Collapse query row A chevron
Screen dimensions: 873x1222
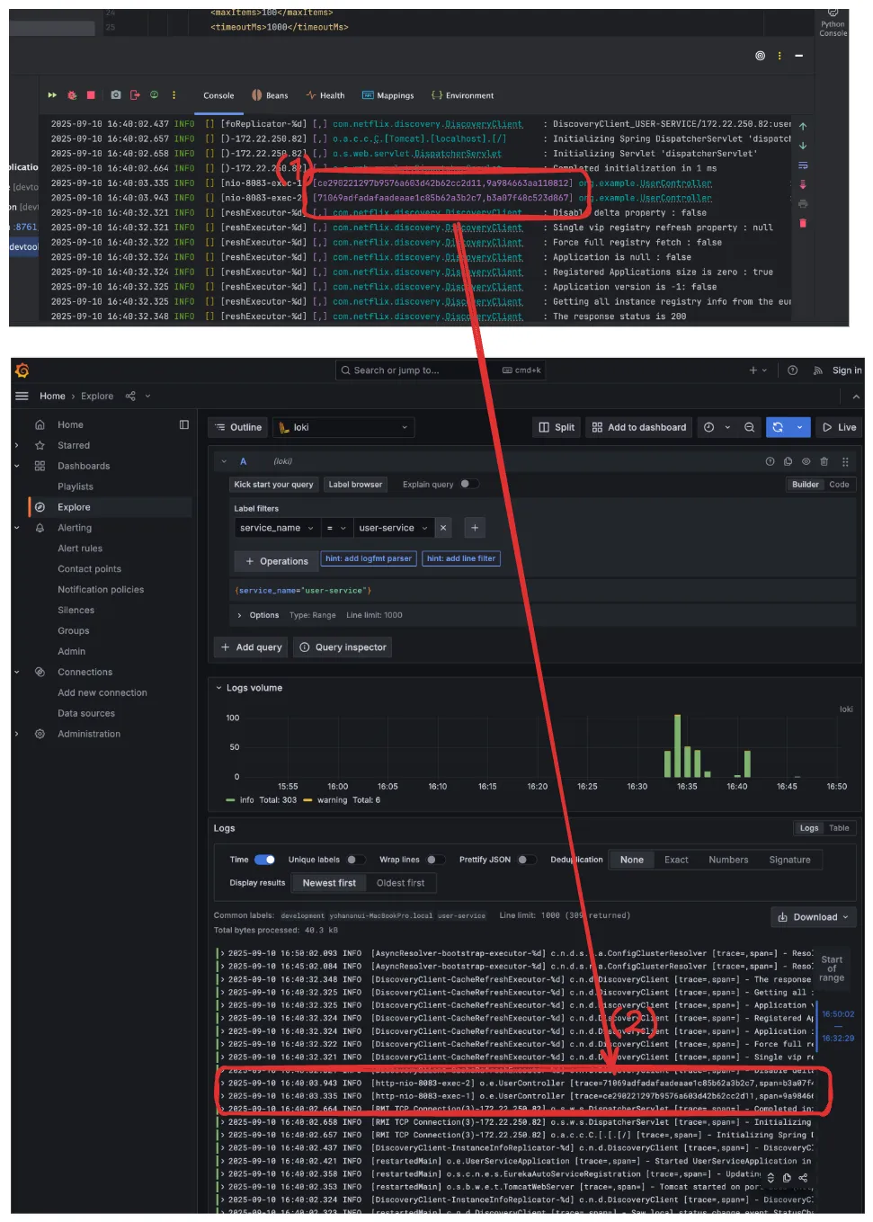pyautogui.click(x=224, y=461)
